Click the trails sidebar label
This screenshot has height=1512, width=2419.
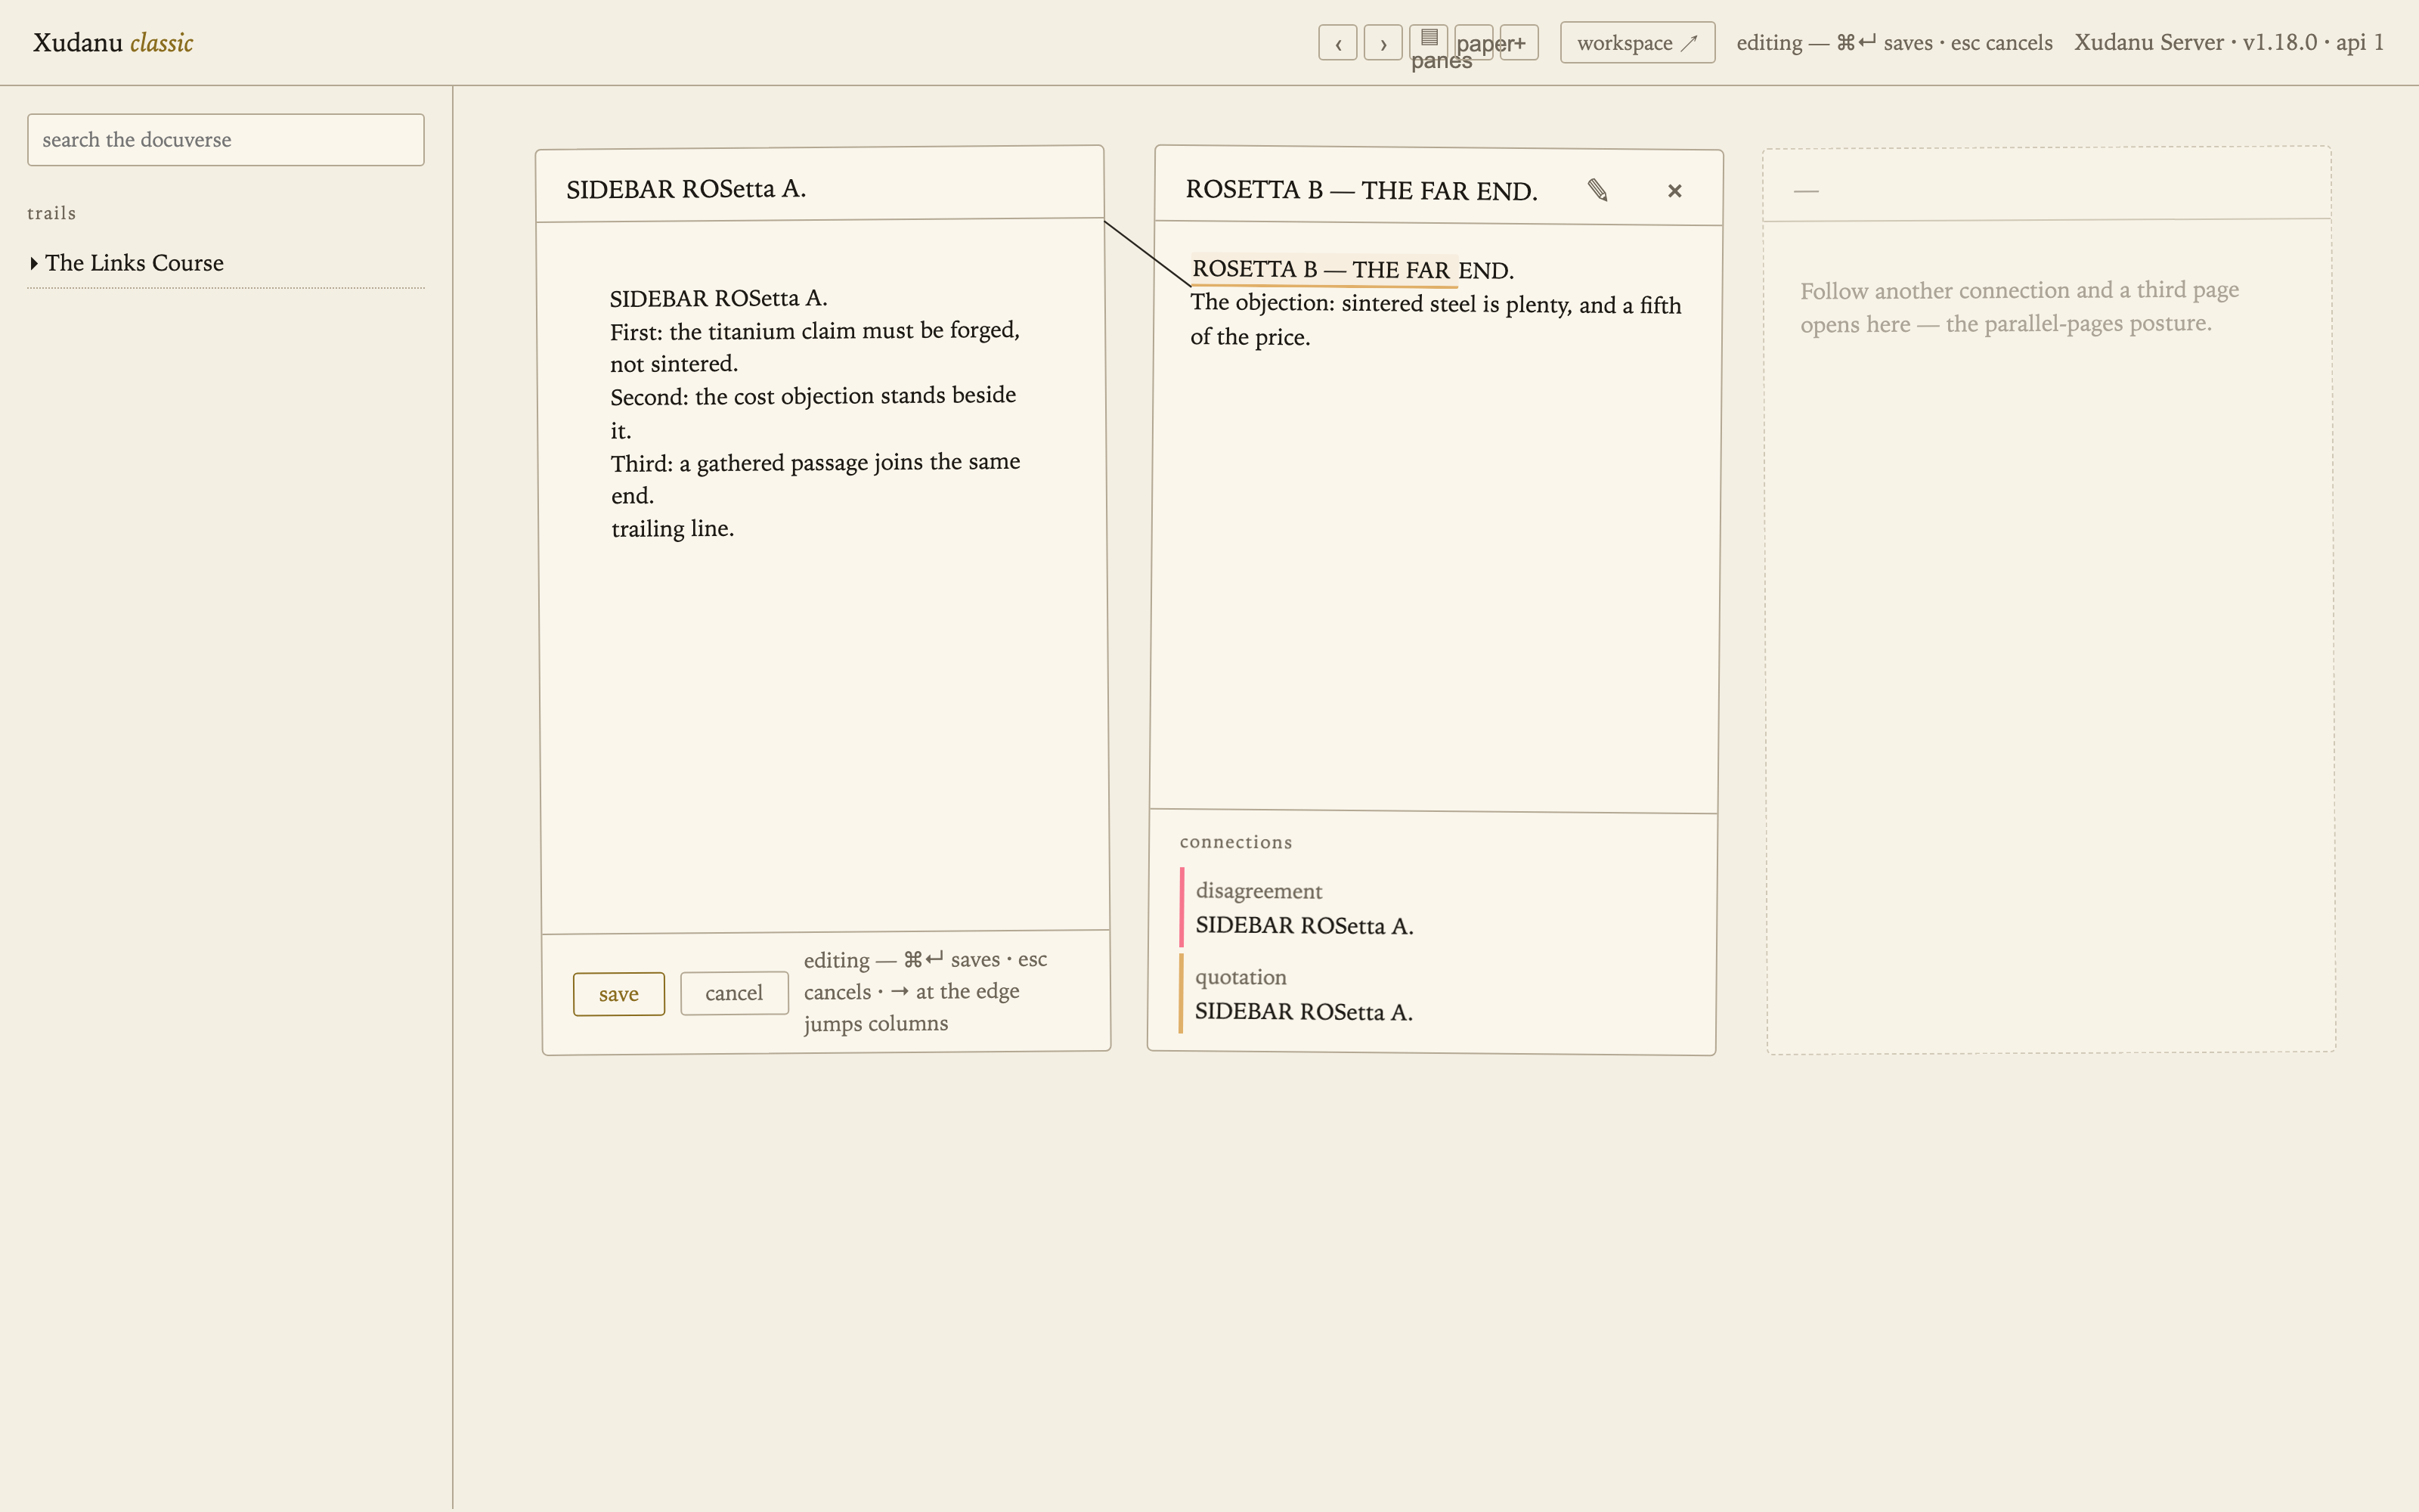[x=52, y=214]
